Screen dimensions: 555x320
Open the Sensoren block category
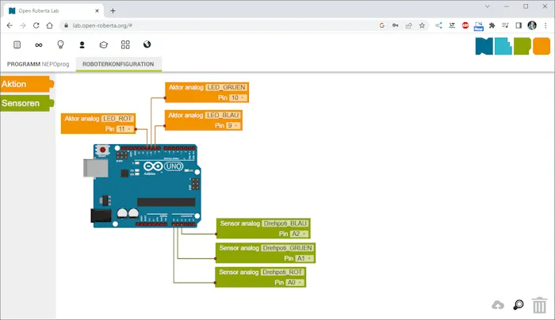[24, 103]
